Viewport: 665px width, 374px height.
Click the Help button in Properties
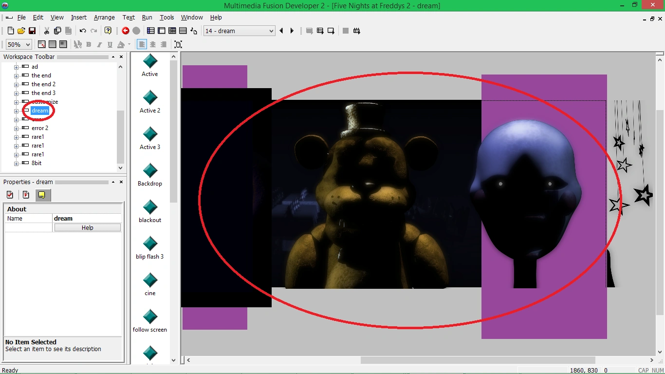coord(88,227)
